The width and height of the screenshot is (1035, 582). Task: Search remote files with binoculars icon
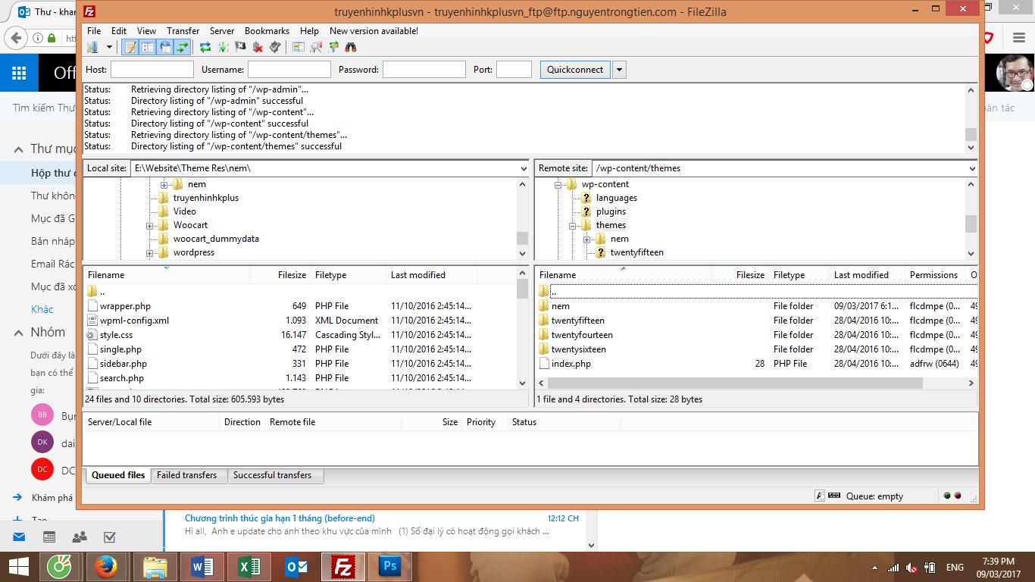click(x=351, y=47)
